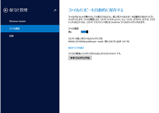Click the 今すぐバックアップする button
This screenshot has height=113, width=159.
pyautogui.click(x=80, y=58)
